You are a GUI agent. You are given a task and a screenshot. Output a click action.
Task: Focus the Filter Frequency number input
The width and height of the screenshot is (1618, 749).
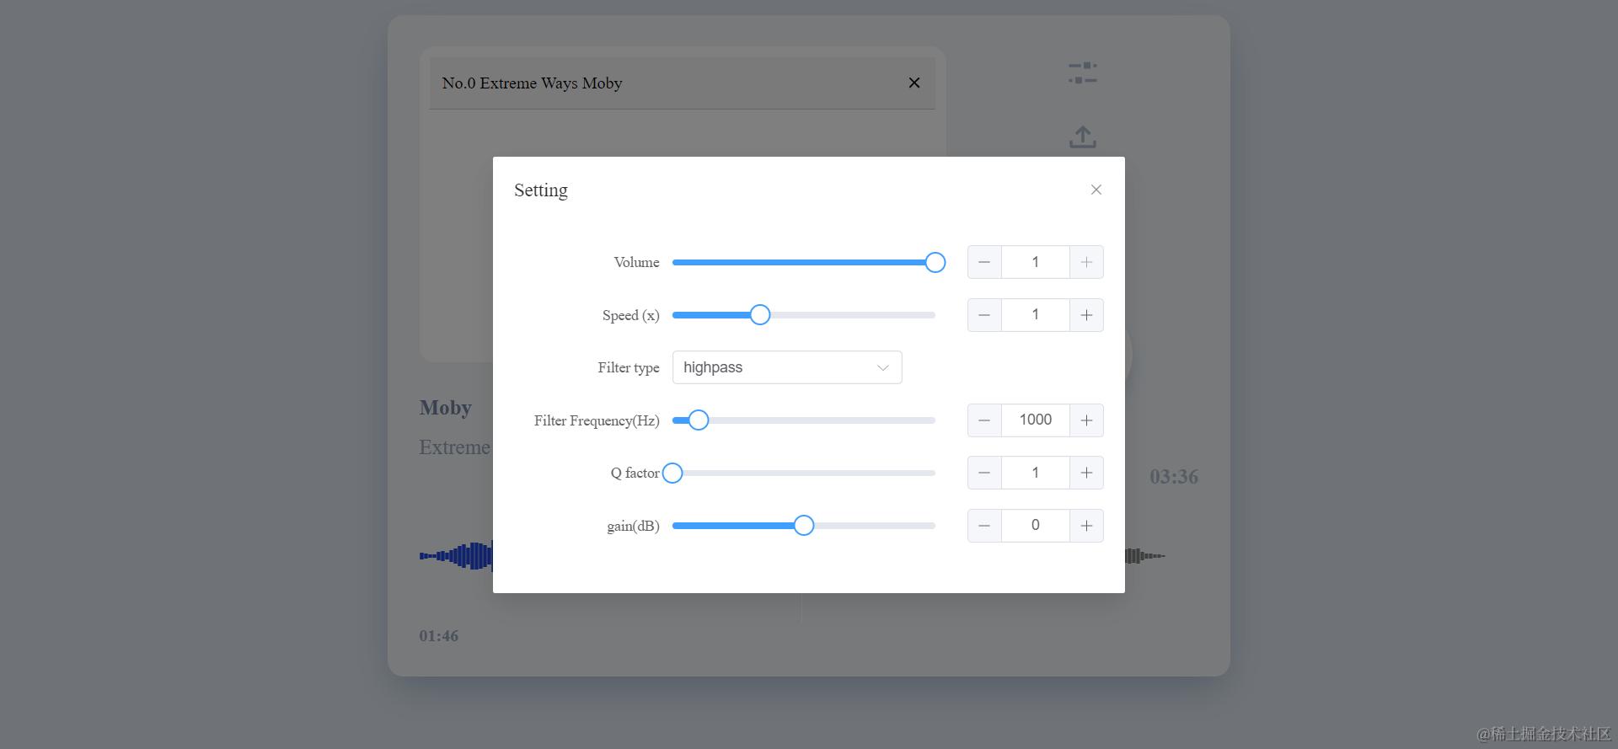coord(1036,420)
